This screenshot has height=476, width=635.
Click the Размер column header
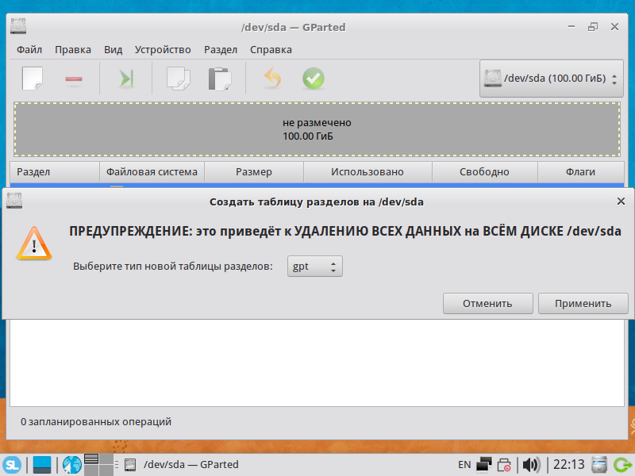254,172
